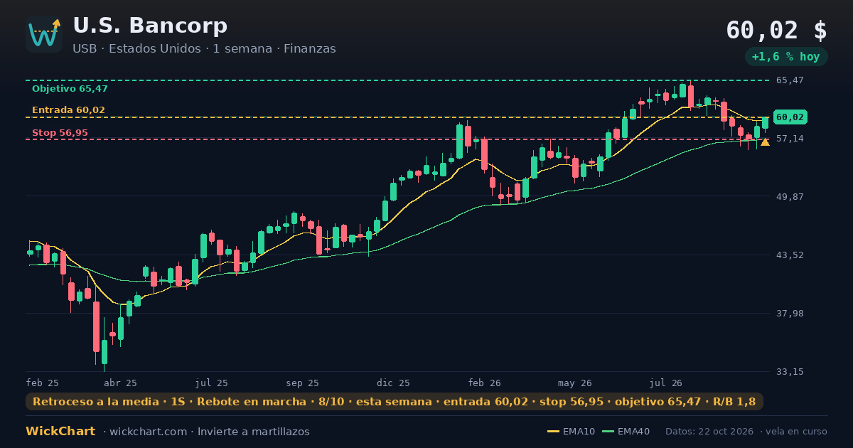
Task: Click the Stop 56,95 label
Action: [x=60, y=133]
